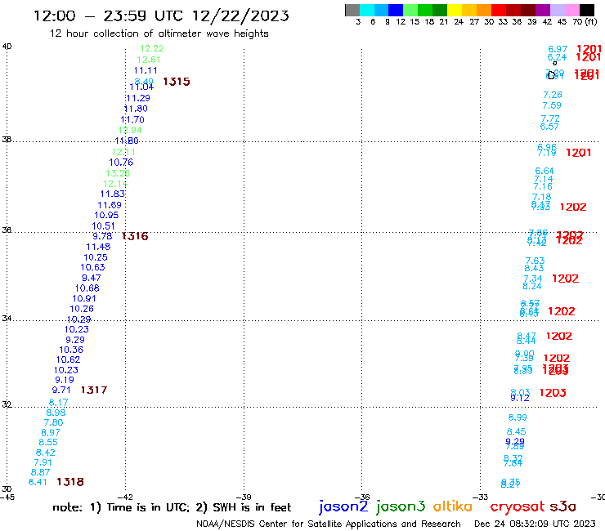Click the wave height value 9.47

tap(91, 278)
